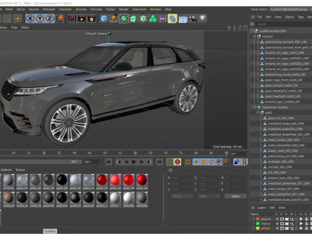Click the Apply button

pos(235,196)
